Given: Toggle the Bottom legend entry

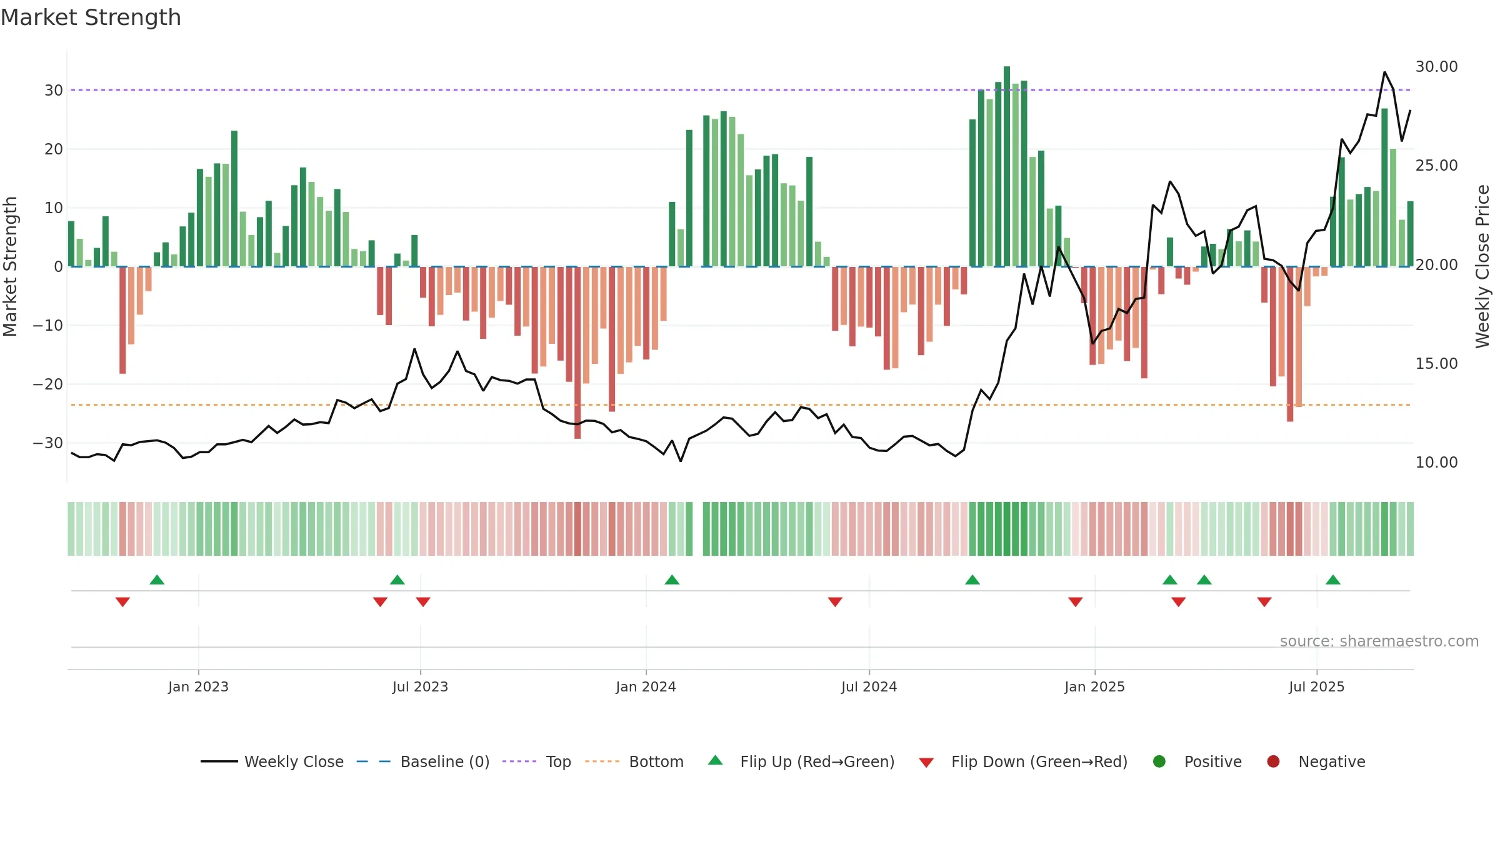Looking at the screenshot, I should click(x=634, y=761).
